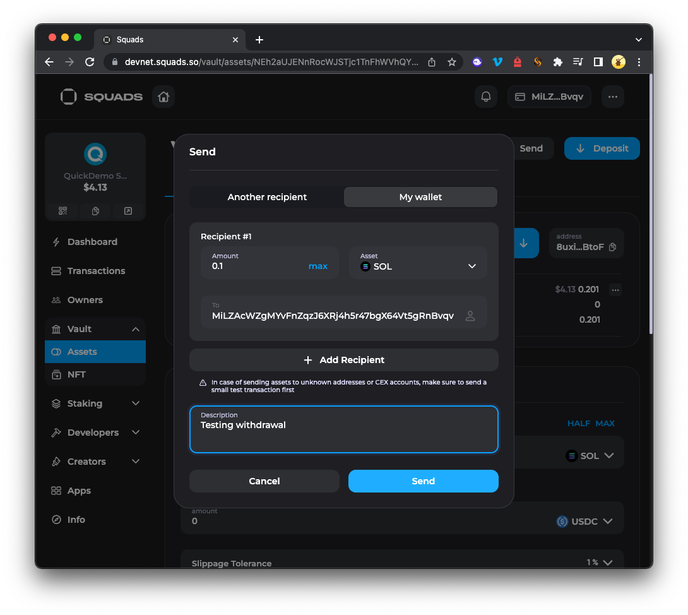This screenshot has width=688, height=615.
Task: Add another recipient to the transaction
Action: pyautogui.click(x=344, y=360)
